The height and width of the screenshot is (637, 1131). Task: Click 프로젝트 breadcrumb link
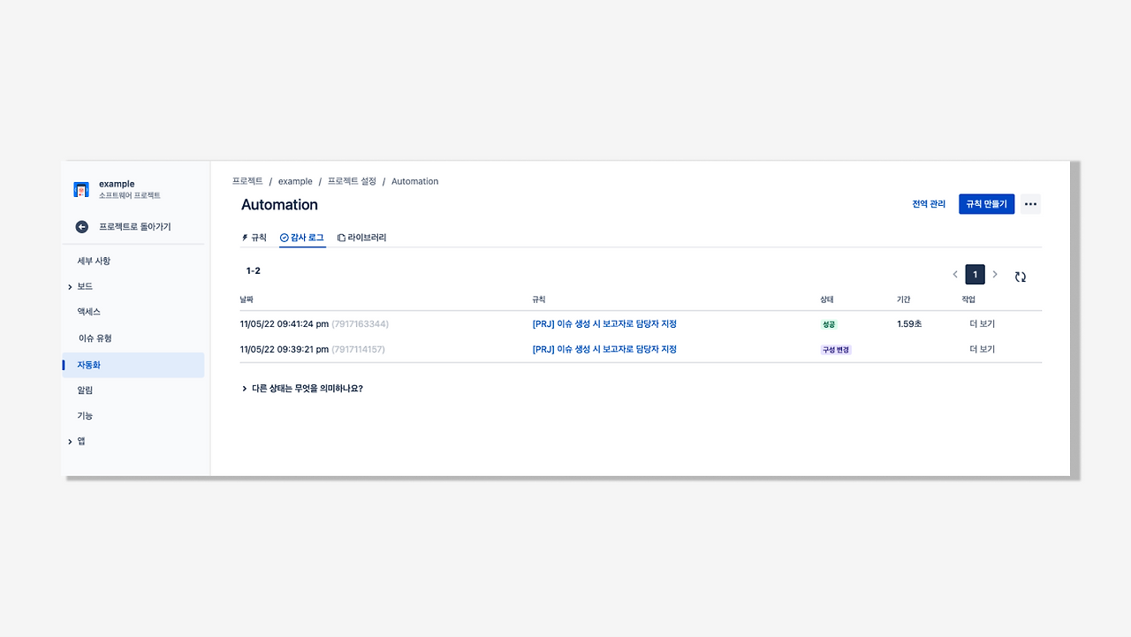(247, 181)
